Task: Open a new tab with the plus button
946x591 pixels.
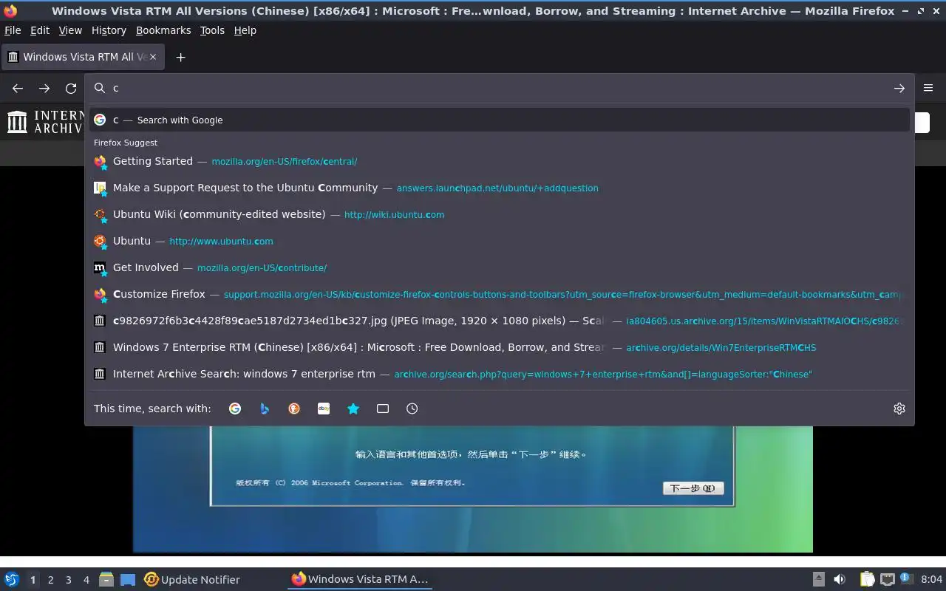Action: [180, 57]
